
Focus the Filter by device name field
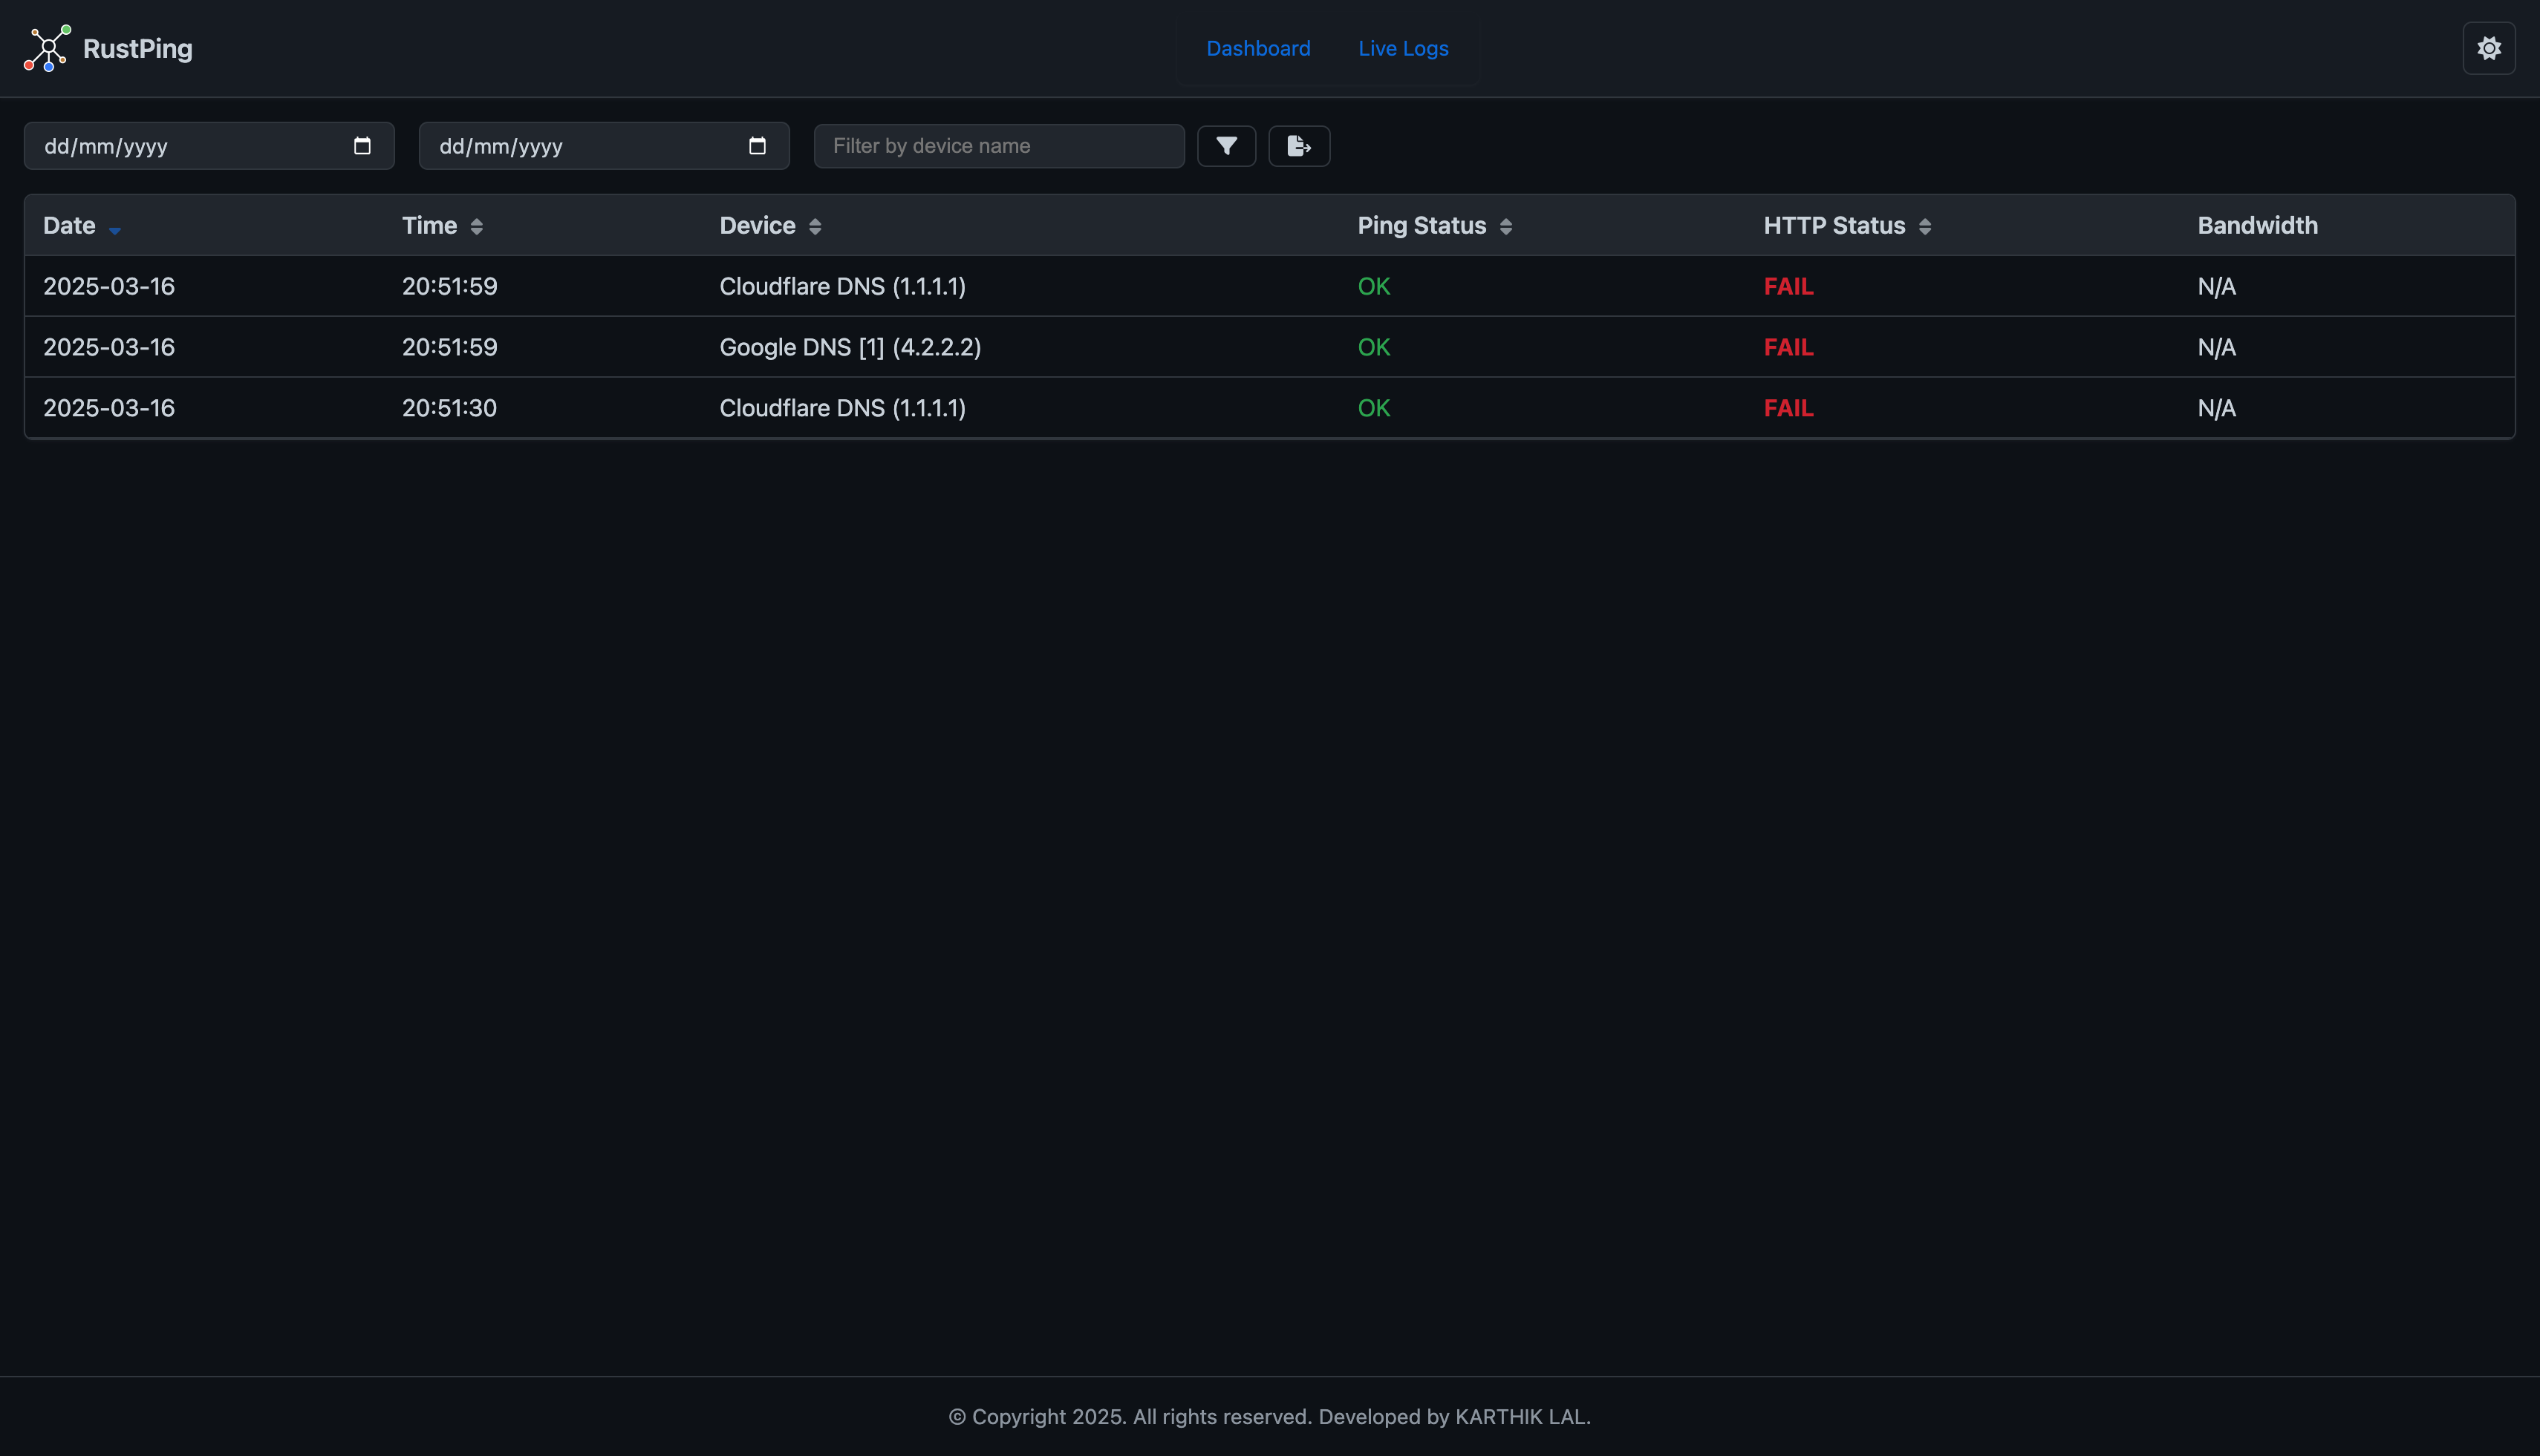(997, 146)
